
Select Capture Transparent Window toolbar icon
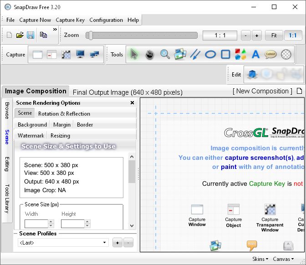pos(66,55)
